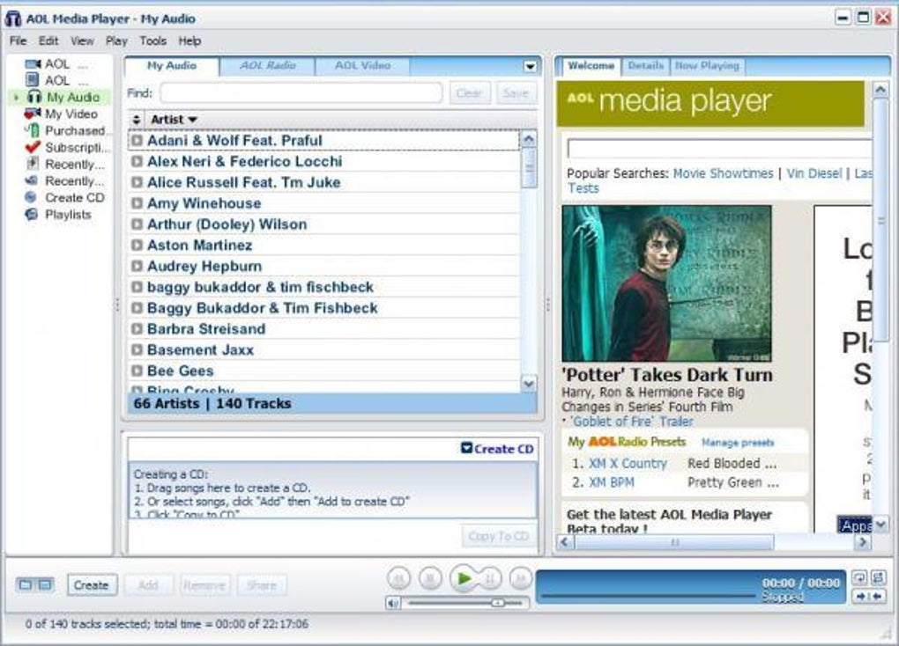Play the XM X Country radio preset
Viewport: 899px width, 646px height.
[x=628, y=463]
